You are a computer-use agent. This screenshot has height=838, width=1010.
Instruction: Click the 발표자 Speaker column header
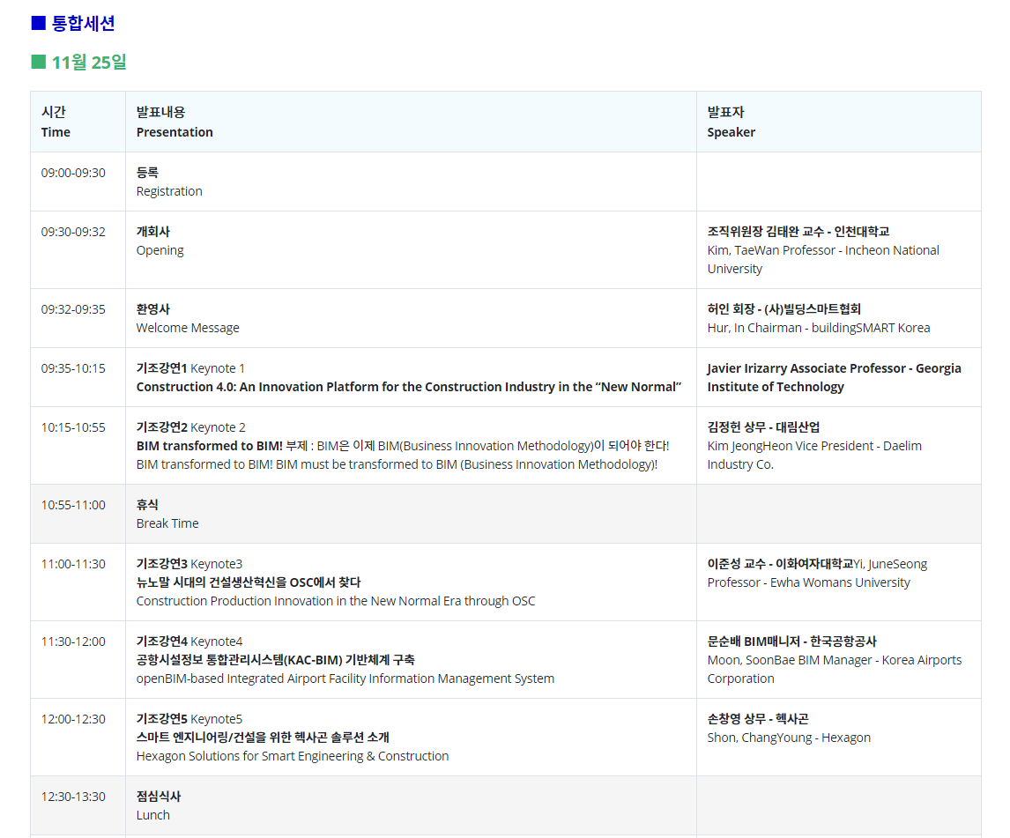point(839,122)
